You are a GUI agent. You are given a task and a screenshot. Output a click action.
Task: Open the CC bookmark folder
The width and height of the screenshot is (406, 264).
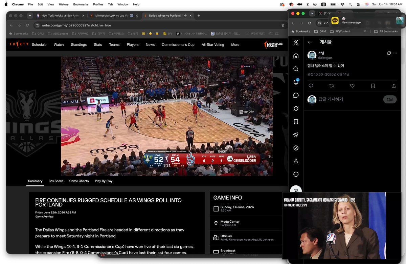click(x=274, y=34)
